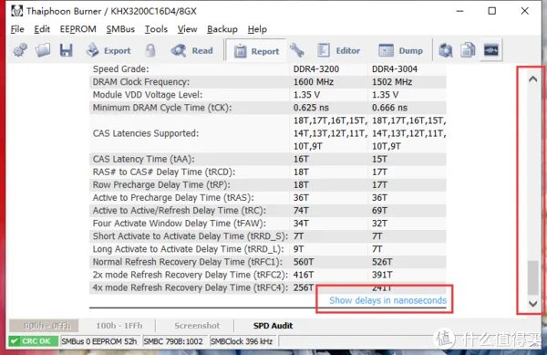Click the copy documents icon
Image resolution: width=547 pixels, height=355 pixels.
(468, 50)
